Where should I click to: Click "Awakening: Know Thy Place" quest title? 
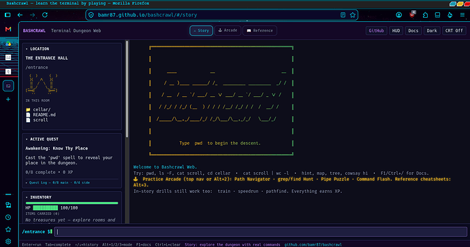(57, 148)
